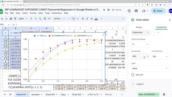Screen dimensions: 172x97
Task: Decrease font size with minus button
Action: (69, 19)
